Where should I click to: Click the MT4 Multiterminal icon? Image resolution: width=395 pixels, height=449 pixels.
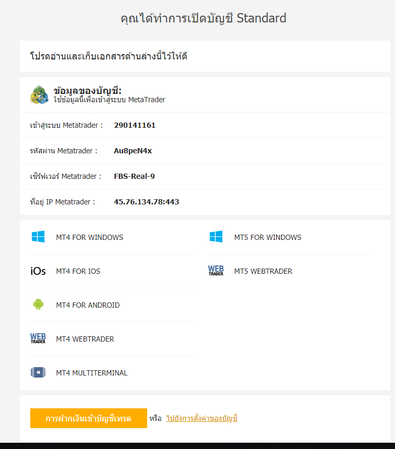38,372
